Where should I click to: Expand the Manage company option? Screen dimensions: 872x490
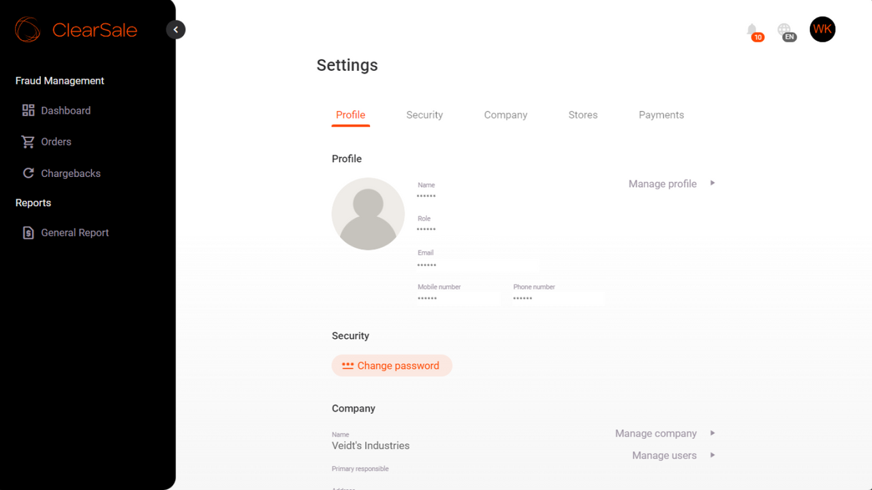pyautogui.click(x=655, y=433)
